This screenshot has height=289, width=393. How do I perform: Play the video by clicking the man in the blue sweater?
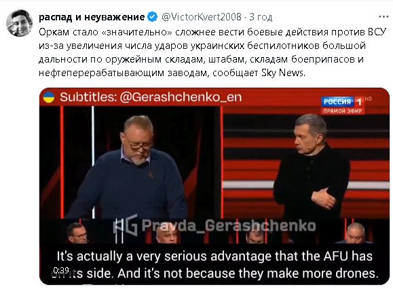tap(128, 168)
